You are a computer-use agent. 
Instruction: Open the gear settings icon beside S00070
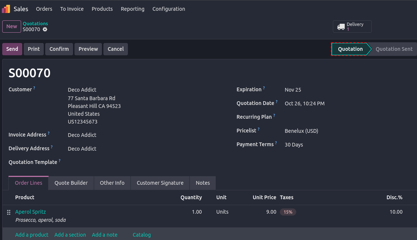pos(45,29)
